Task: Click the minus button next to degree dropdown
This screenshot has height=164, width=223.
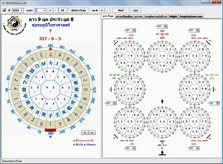Action: point(55,10)
